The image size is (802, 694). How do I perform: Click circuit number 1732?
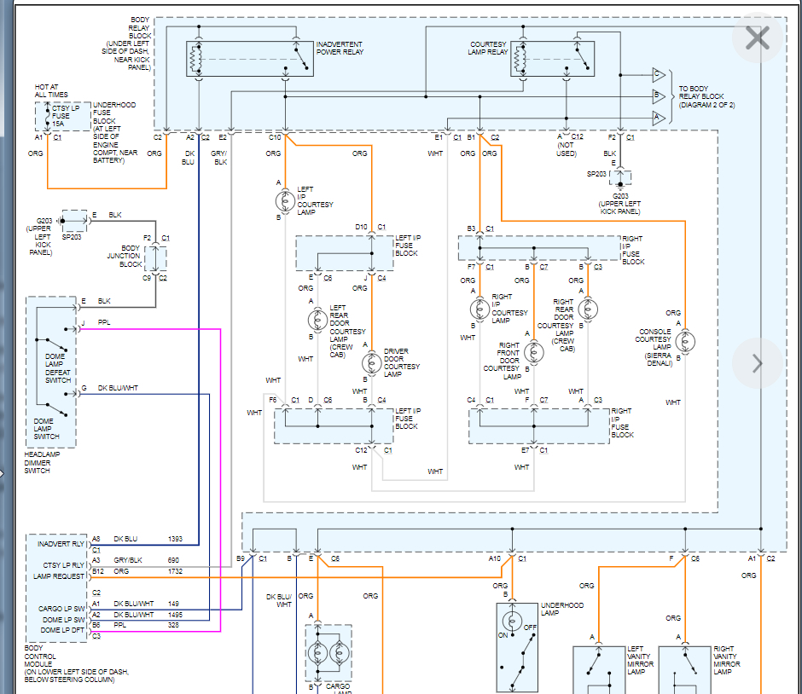176,571
